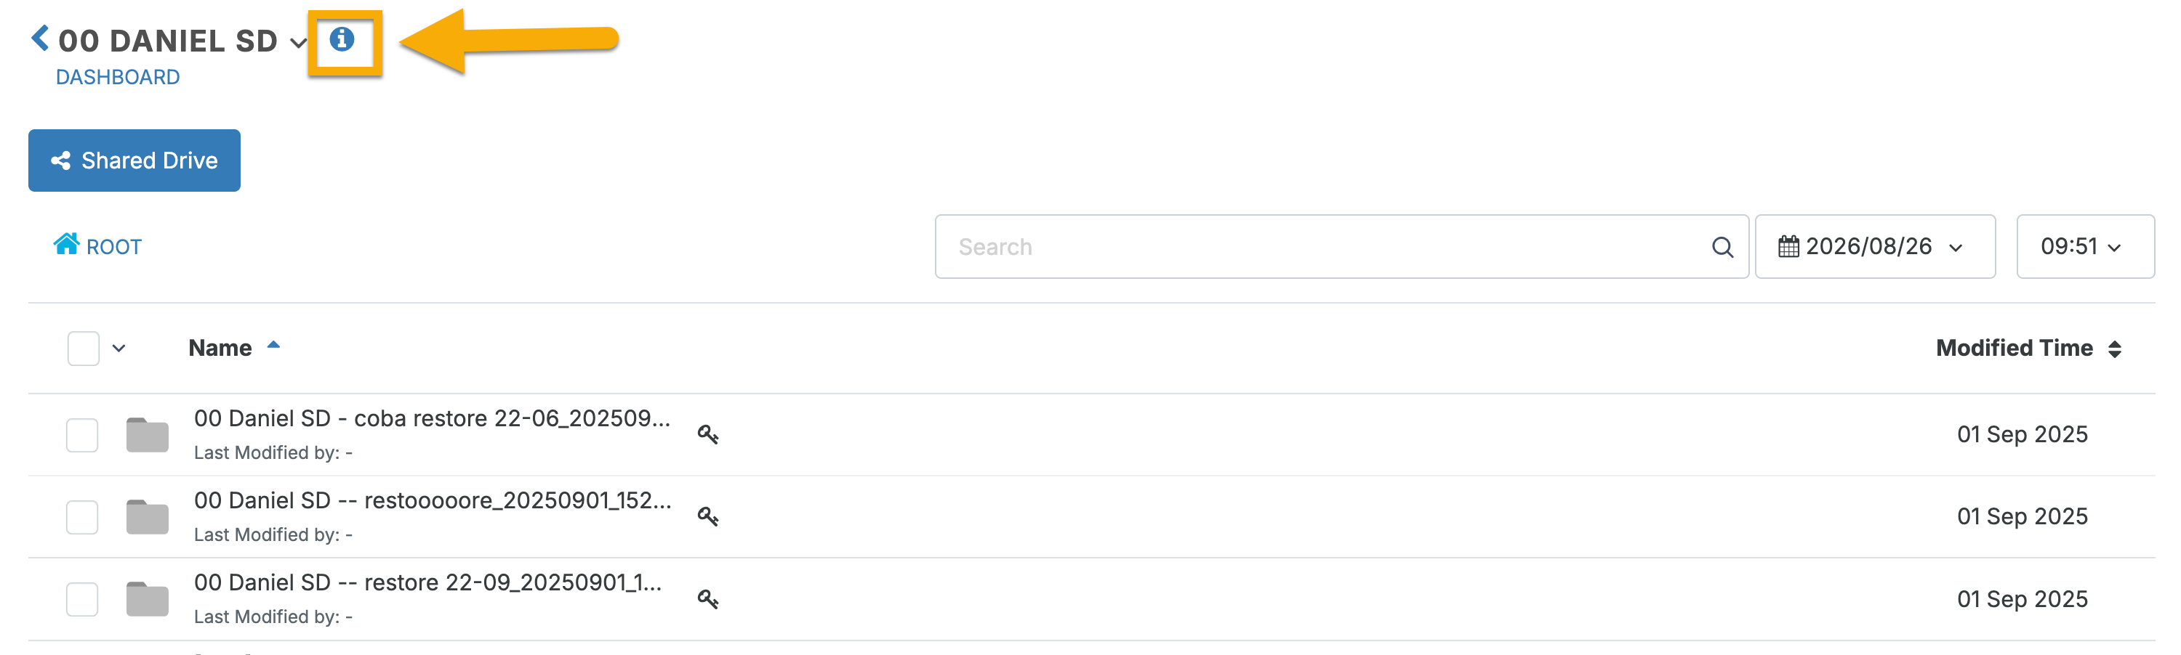Go to the DASHBOARD link
The image size is (2181, 655).
[118, 77]
